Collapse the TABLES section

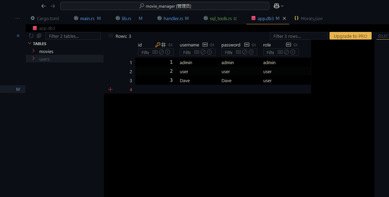point(30,44)
